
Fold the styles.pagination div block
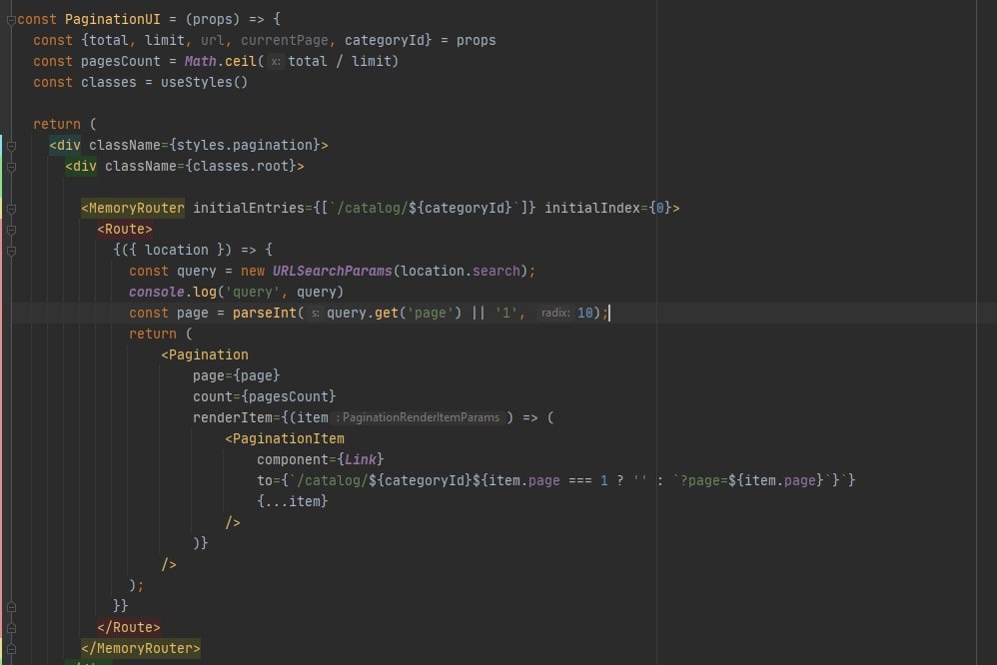(x=11, y=146)
